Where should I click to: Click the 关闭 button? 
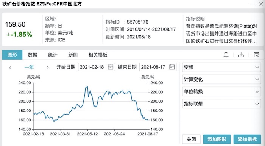click(x=191, y=139)
